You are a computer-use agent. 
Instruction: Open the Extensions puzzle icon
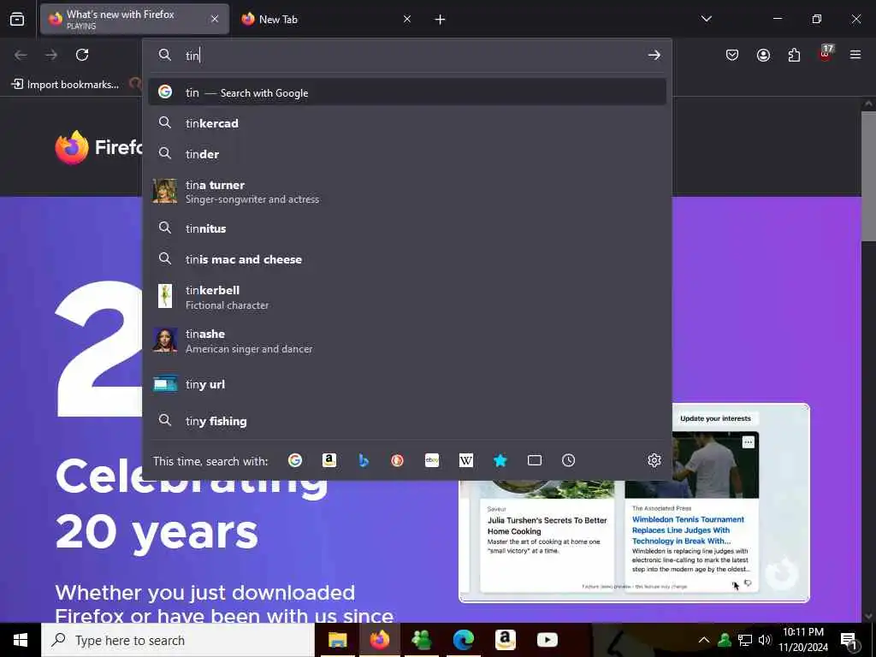point(794,55)
